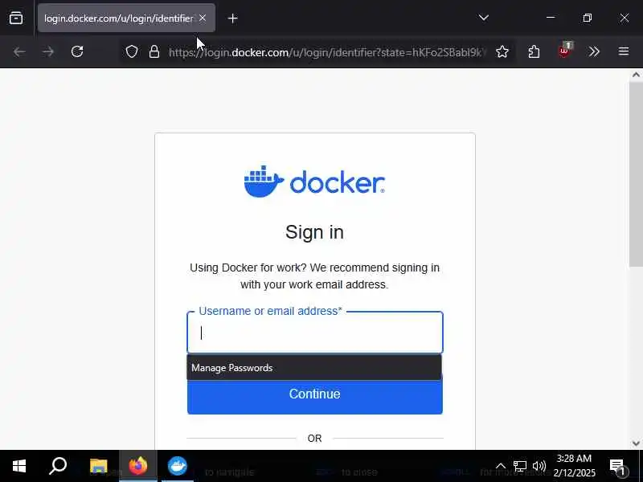Open a new tab with plus button
The width and height of the screenshot is (643, 482).
coord(232,18)
